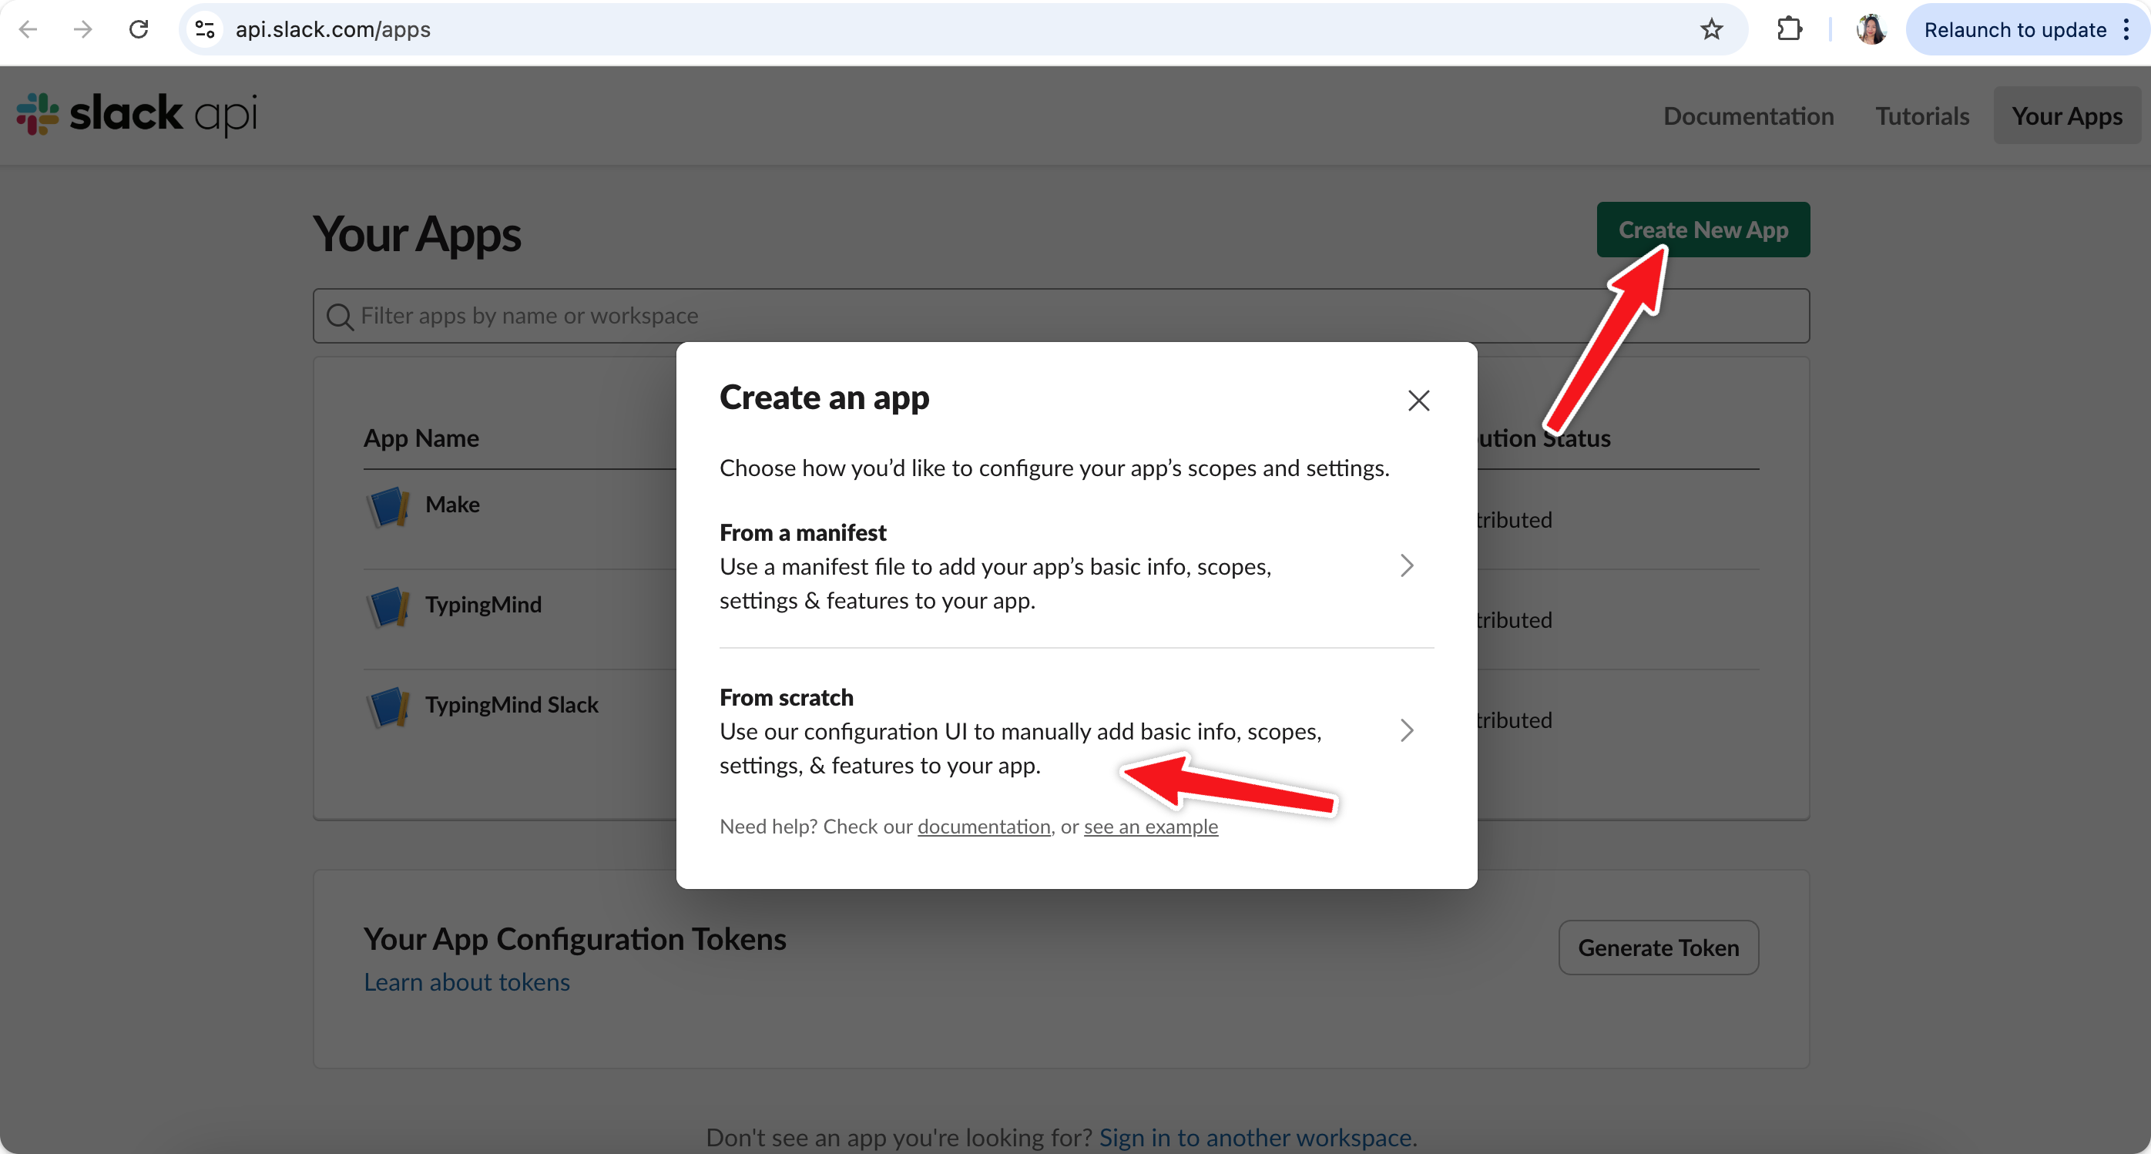Close the Create an app dialog

click(x=1418, y=401)
